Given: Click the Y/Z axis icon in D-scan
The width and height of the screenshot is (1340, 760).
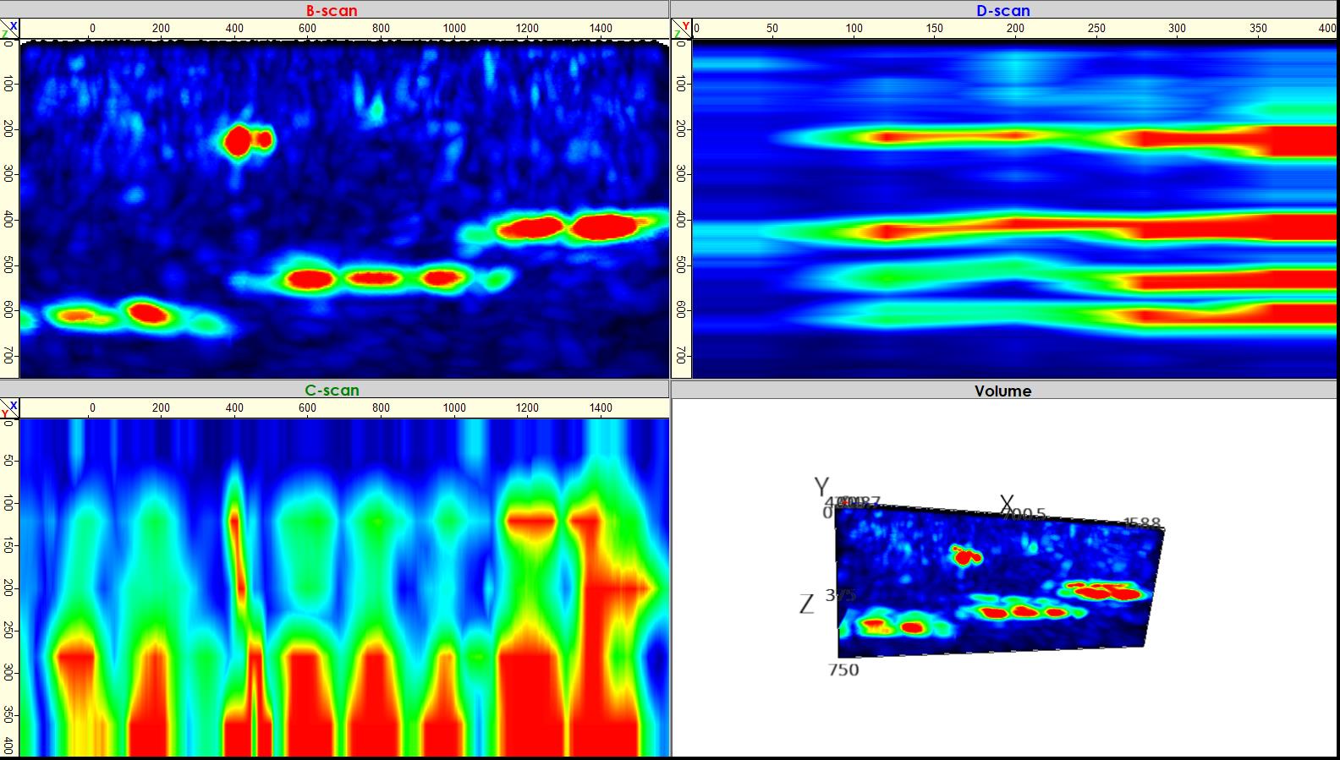Looking at the screenshot, I should [x=681, y=30].
